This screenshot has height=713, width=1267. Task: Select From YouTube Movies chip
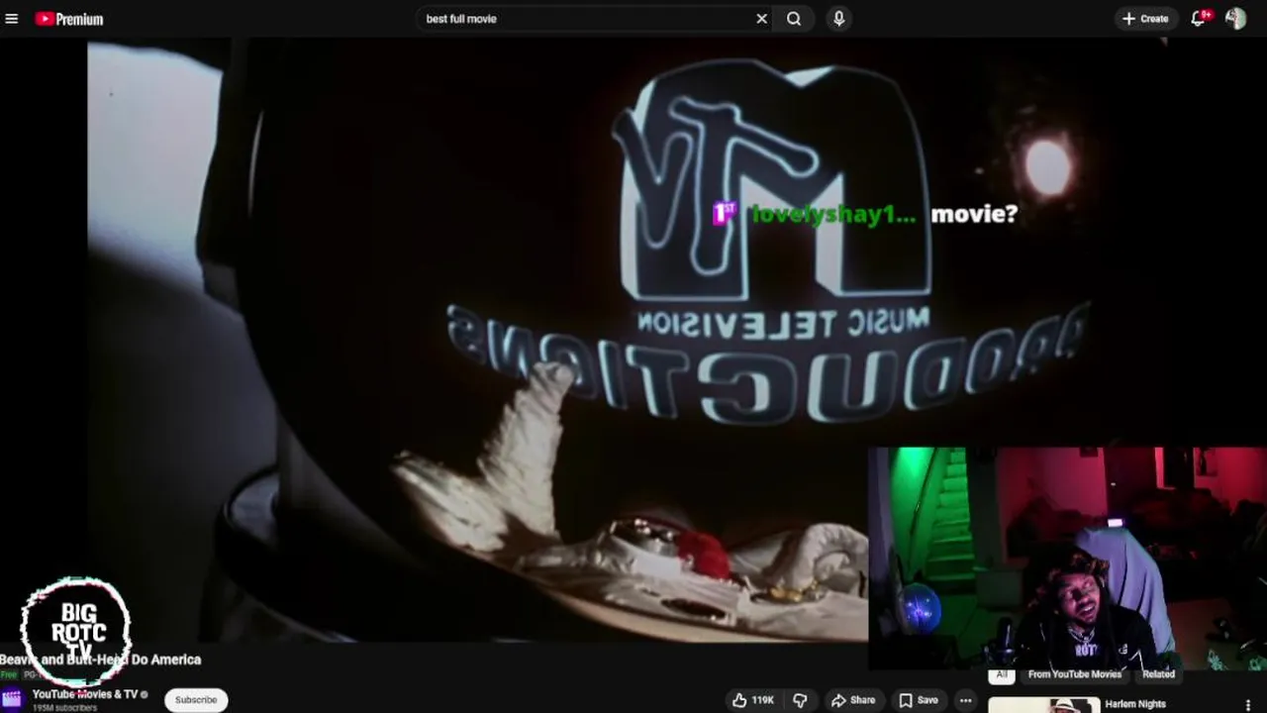coord(1075,674)
